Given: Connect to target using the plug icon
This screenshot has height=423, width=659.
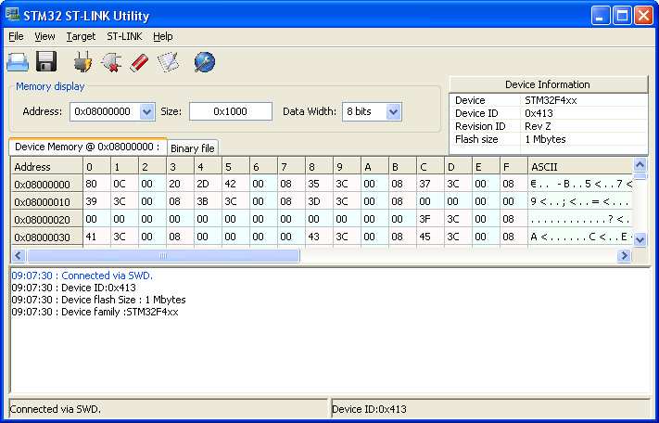Looking at the screenshot, I should (x=82, y=62).
